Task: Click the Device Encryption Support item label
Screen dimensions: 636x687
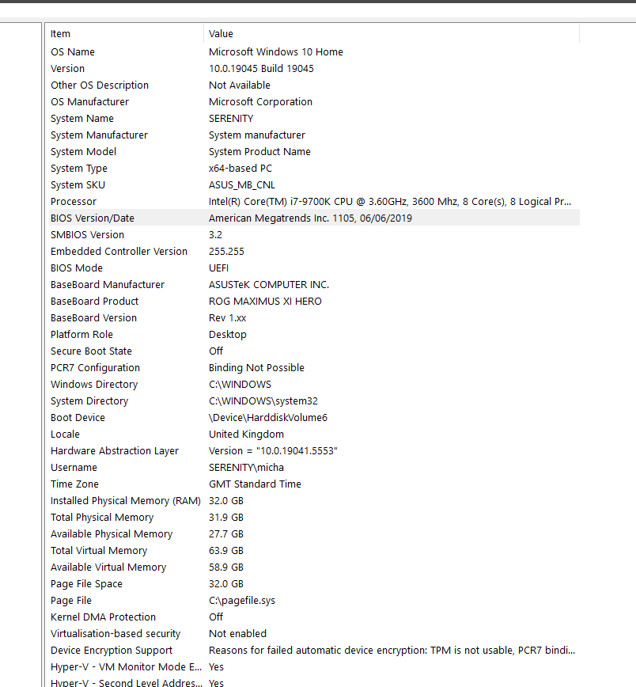Action: [x=112, y=651]
